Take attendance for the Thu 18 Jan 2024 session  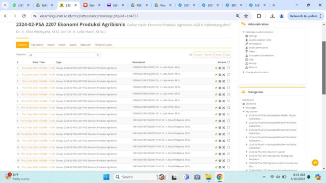point(216,68)
